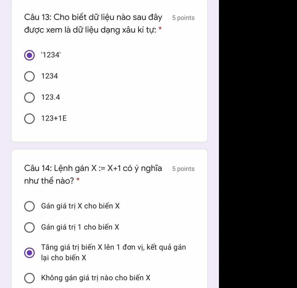
Task: Click the selected radio for 'Tăng giá trị biến X'
Action: click(29, 253)
